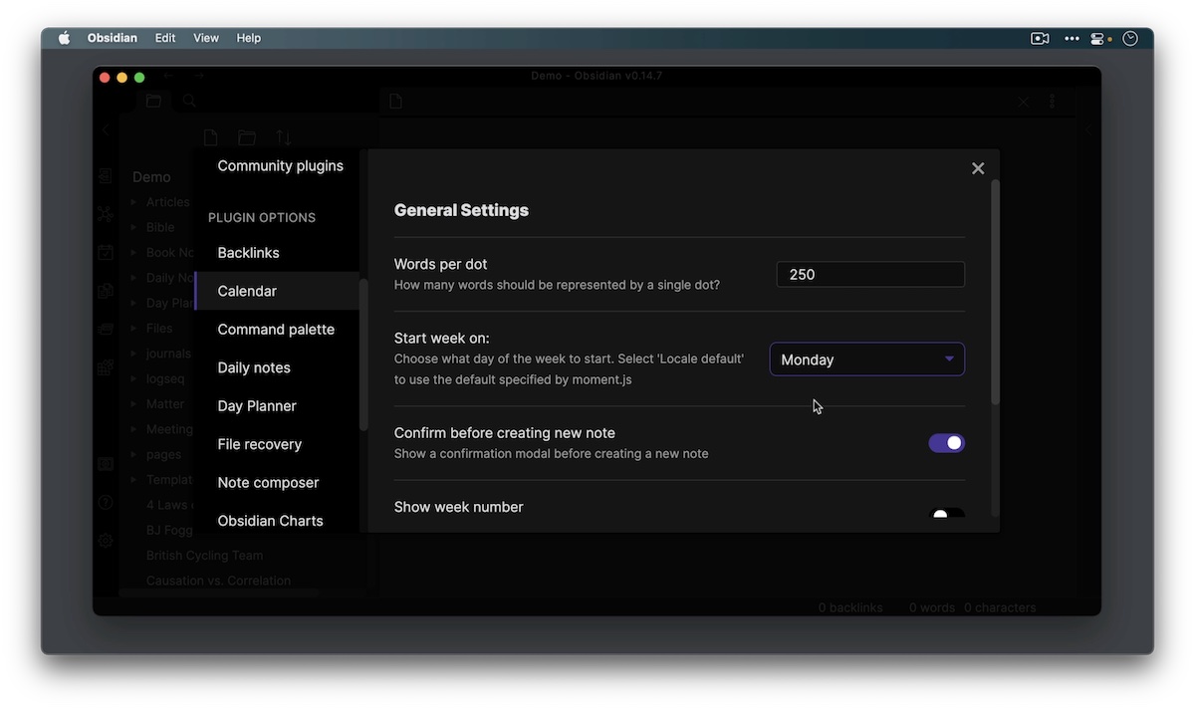Collapse the left sidebar chevron
Image resolution: width=1195 pixels, height=709 pixels.
pos(106,129)
